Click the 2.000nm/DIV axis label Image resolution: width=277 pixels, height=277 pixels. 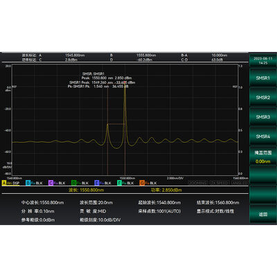point(175,178)
